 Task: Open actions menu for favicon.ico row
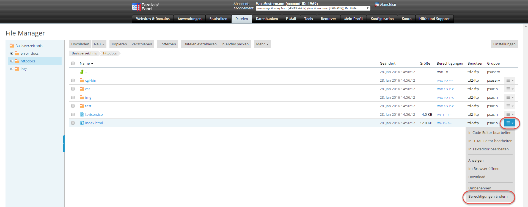pos(510,114)
